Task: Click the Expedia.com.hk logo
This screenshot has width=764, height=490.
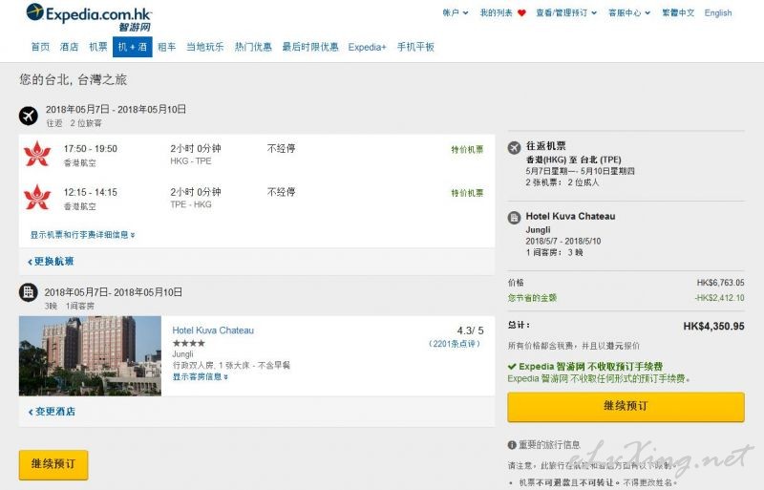Action: pos(89,16)
